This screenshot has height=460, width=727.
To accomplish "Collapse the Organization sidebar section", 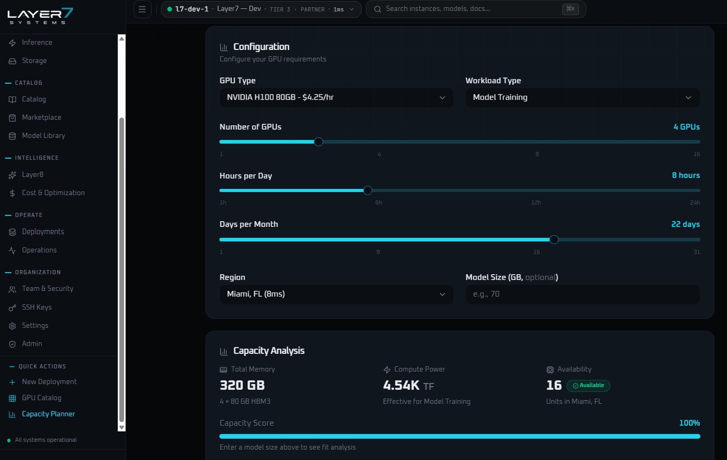I will pos(33,272).
